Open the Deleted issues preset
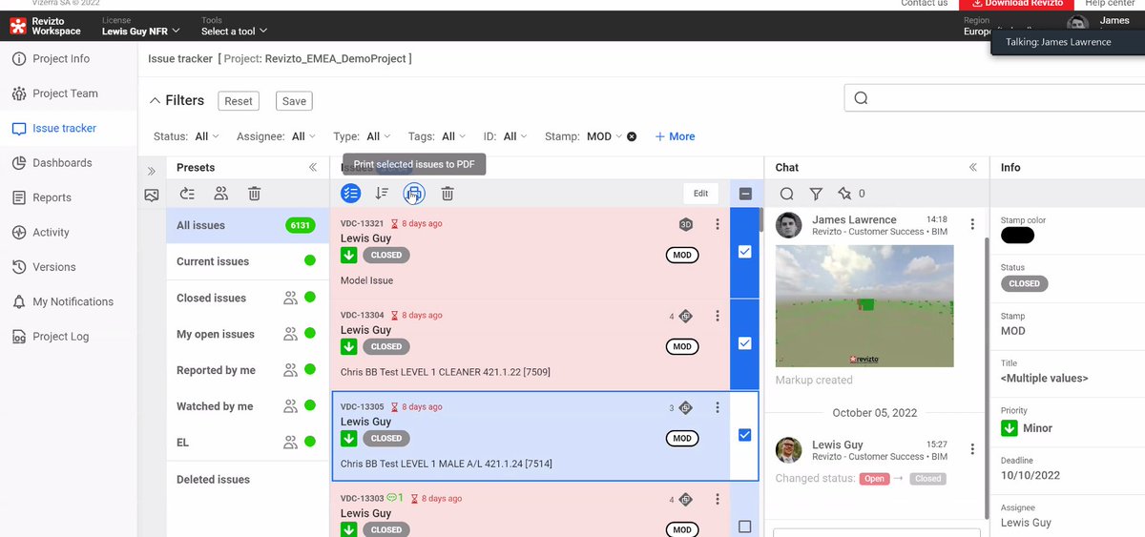1145x537 pixels. click(x=247, y=480)
